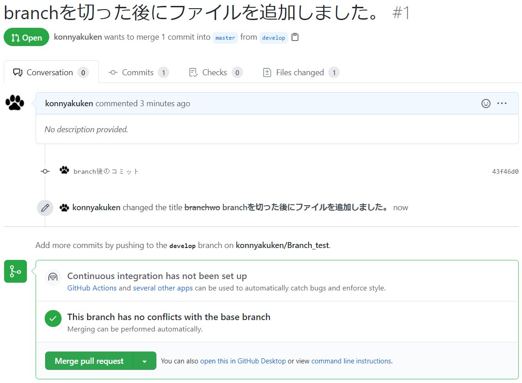The image size is (522, 383).
Task: Click the green check conflict status icon
Action: pyautogui.click(x=53, y=318)
